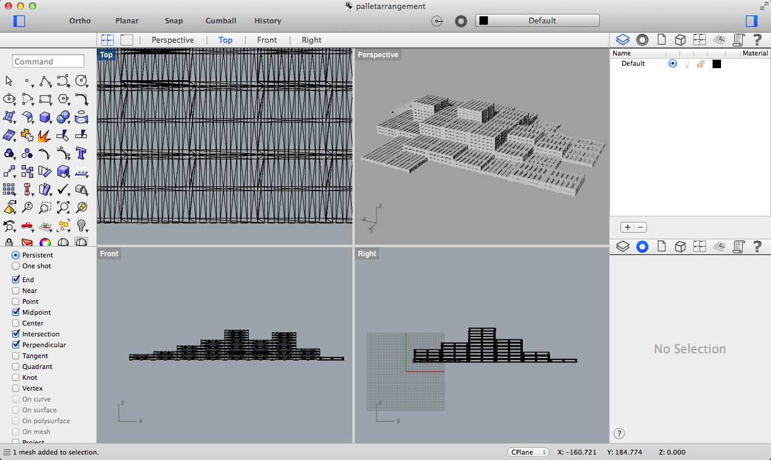This screenshot has height=460, width=771.
Task: Click the Join puzzle-piece tool
Action: [27, 135]
